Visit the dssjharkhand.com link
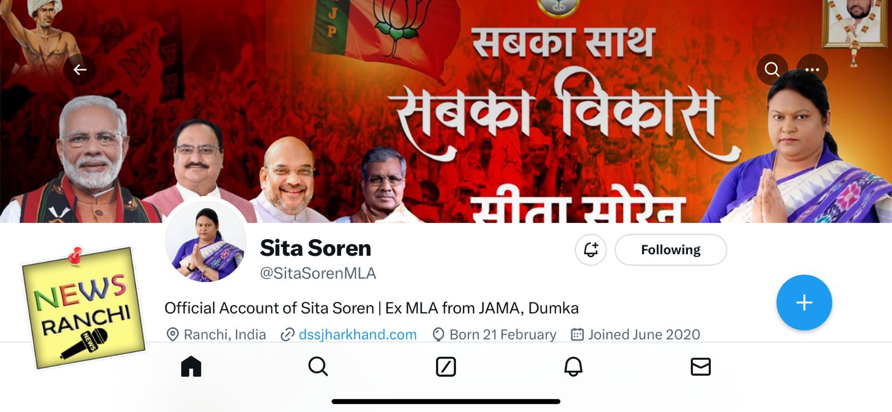 point(358,335)
